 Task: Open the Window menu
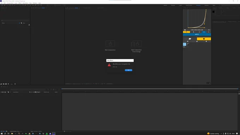click(35, 3)
